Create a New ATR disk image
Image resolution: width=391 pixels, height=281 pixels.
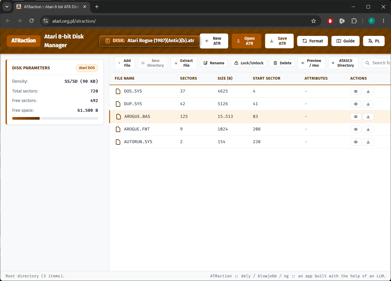point(214,41)
